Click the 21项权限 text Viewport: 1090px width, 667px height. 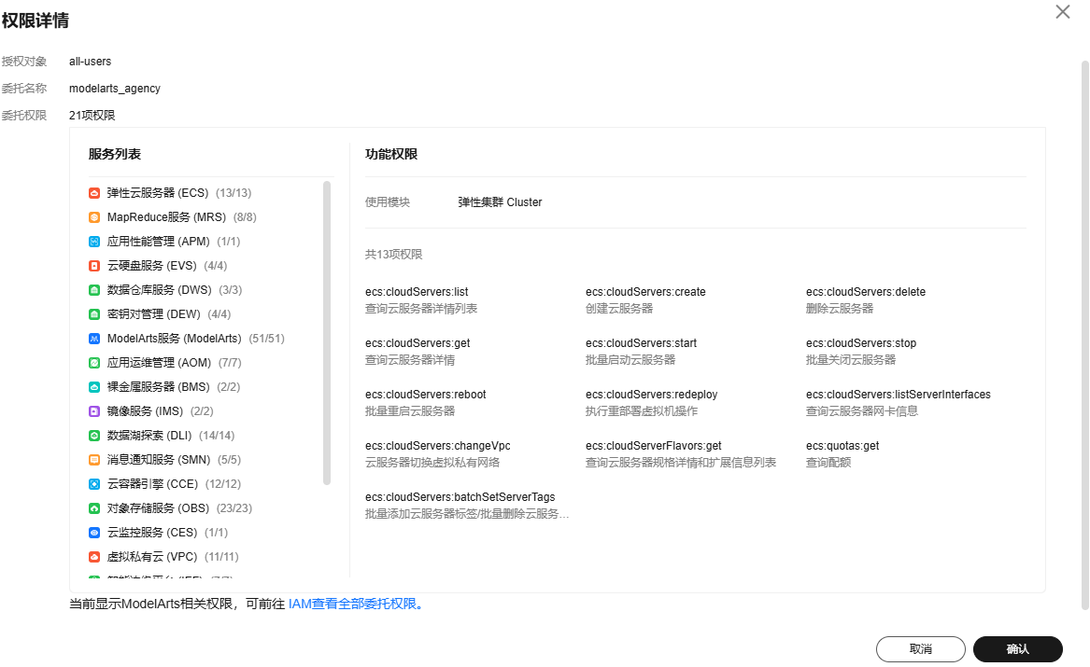tap(92, 116)
